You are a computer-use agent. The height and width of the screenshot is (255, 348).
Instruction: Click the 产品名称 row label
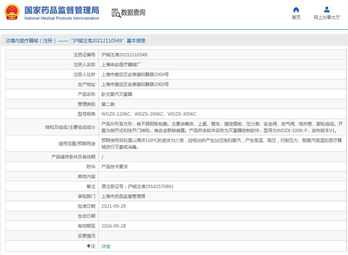(x=87, y=94)
